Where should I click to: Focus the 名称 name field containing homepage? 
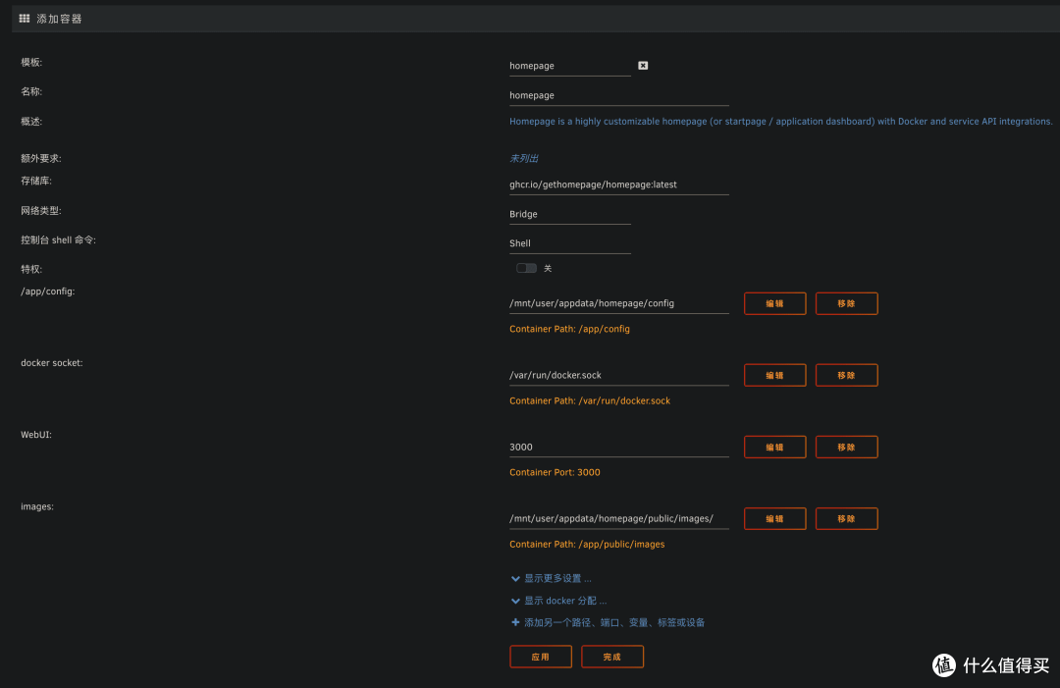[619, 95]
